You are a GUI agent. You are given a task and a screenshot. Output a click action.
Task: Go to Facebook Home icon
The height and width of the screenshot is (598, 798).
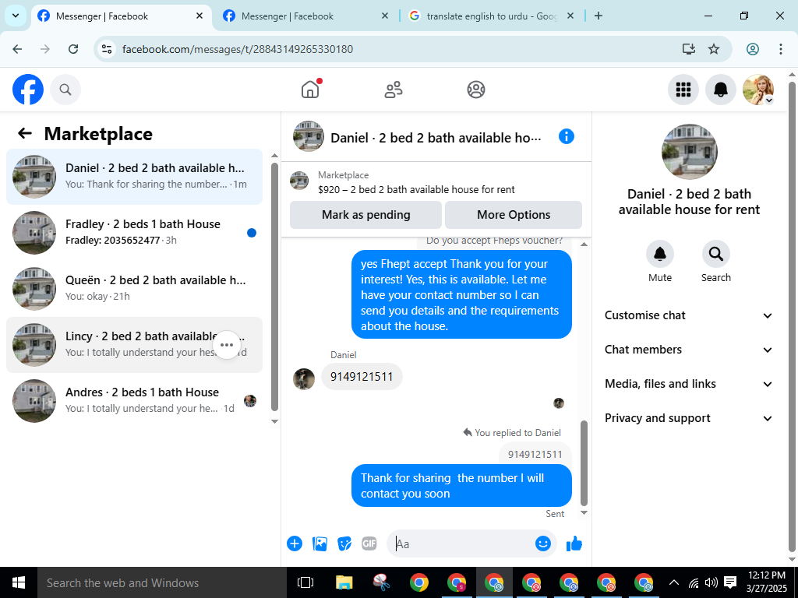click(x=310, y=90)
